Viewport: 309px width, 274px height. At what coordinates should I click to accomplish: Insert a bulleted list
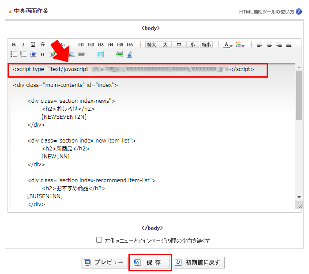point(14,54)
